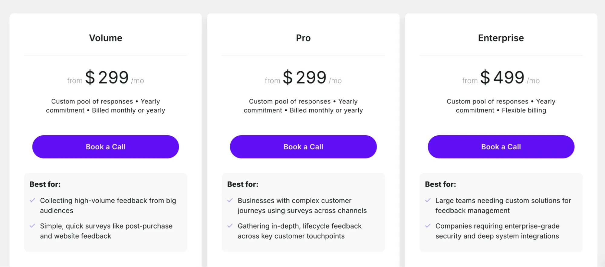Click the checkmark next to post-purchase surveys bullet
The height and width of the screenshot is (267, 605).
pos(33,226)
